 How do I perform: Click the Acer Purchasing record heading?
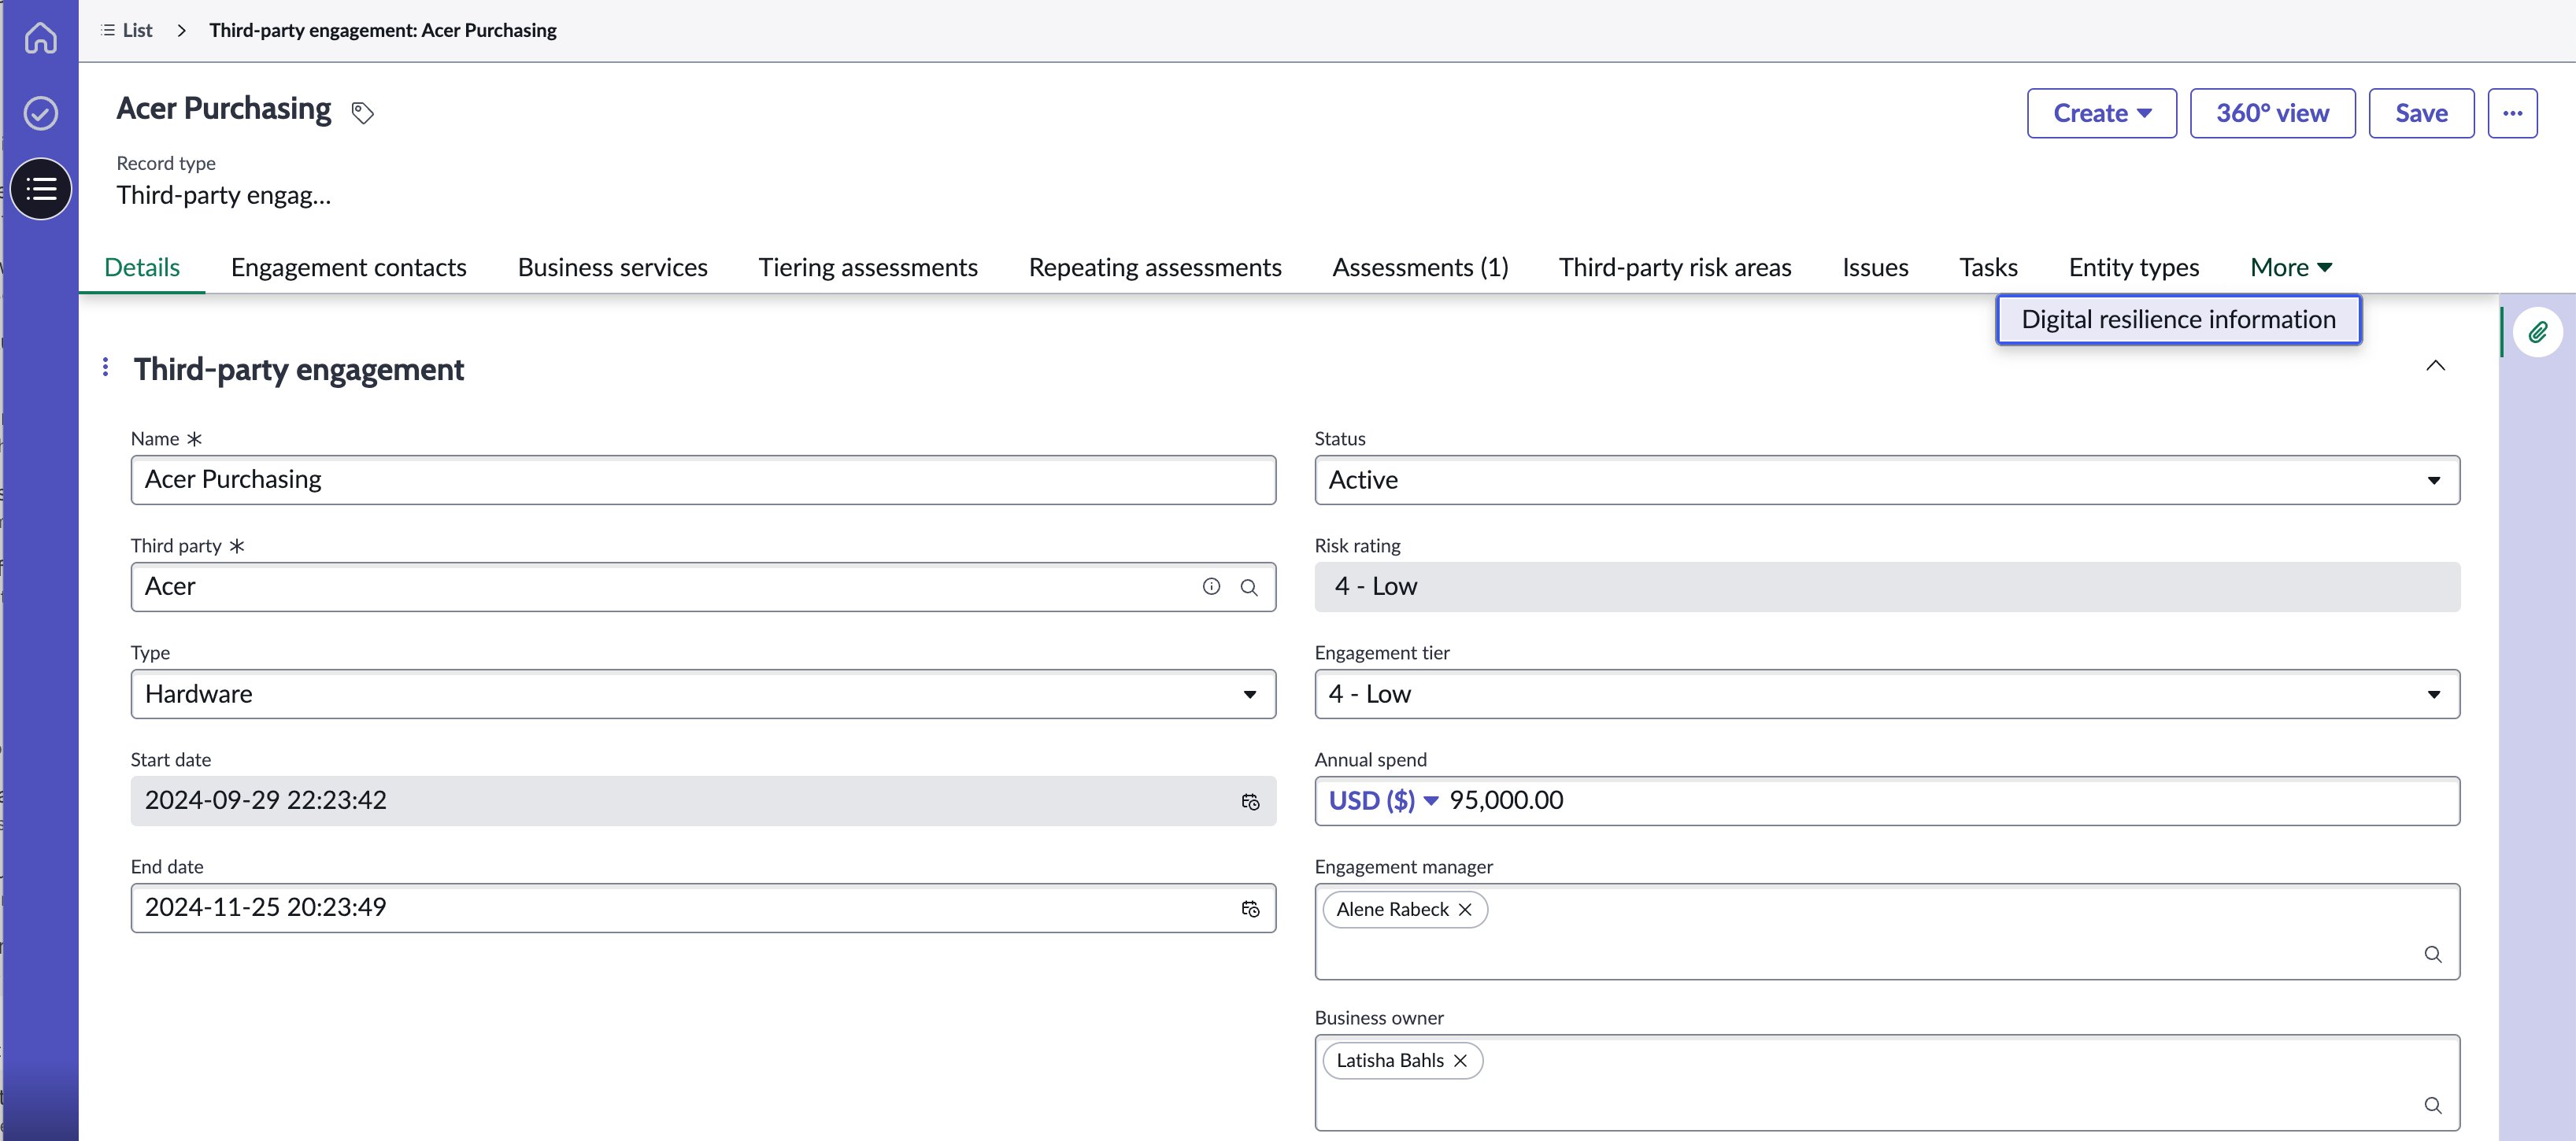pos(223,108)
